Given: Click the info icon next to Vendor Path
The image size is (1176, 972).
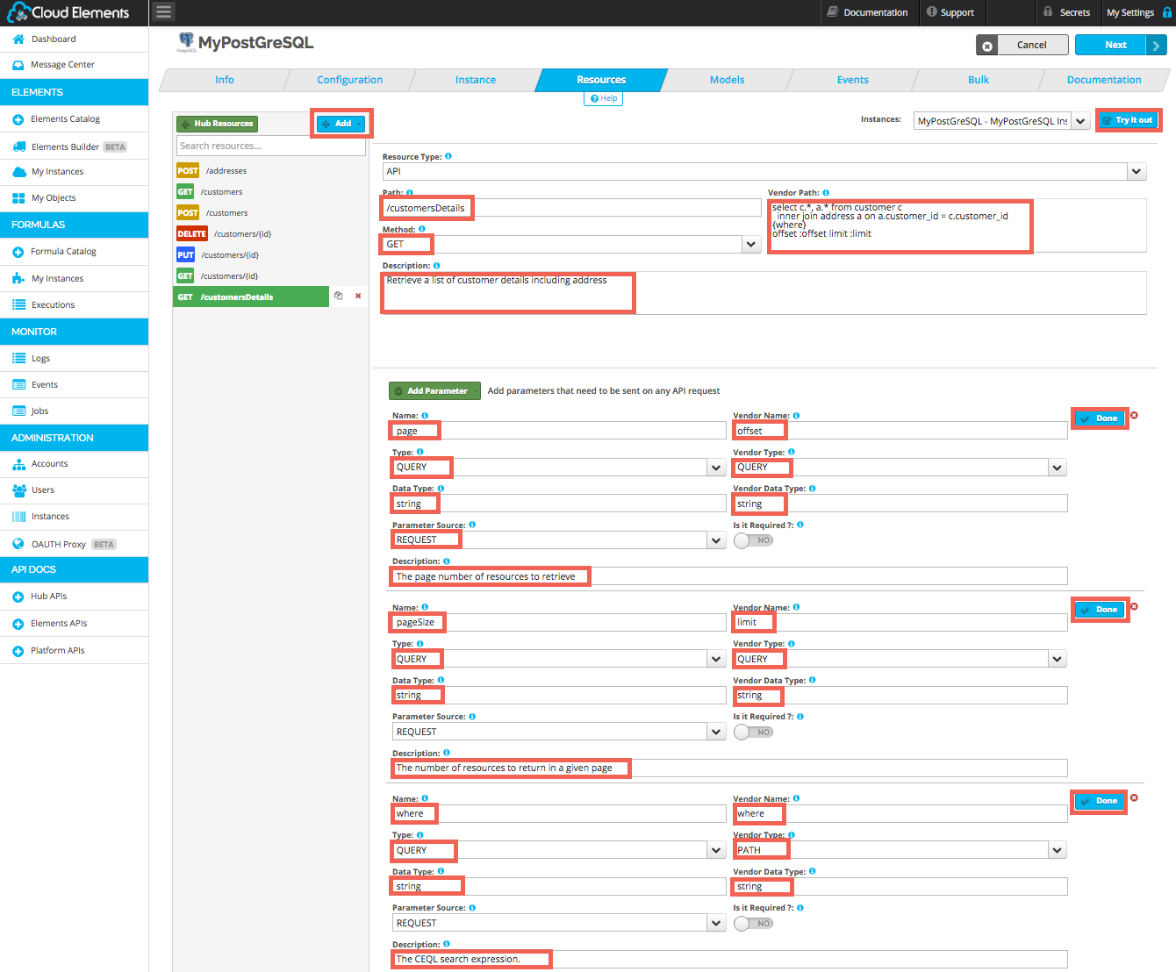Looking at the screenshot, I should coord(826,193).
